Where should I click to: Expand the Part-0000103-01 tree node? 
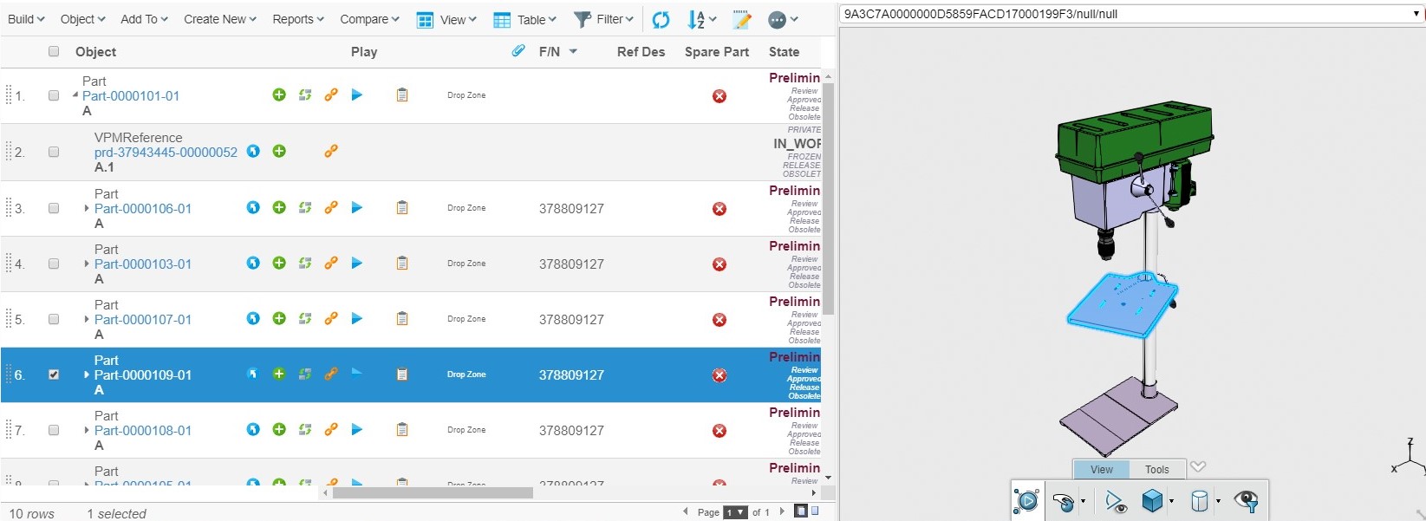[x=87, y=264]
